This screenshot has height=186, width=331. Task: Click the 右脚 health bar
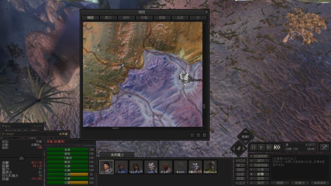coord(67,179)
